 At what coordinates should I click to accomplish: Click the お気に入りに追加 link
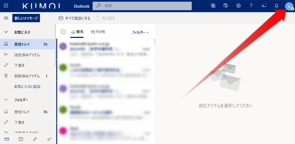pyautogui.click(x=27, y=86)
